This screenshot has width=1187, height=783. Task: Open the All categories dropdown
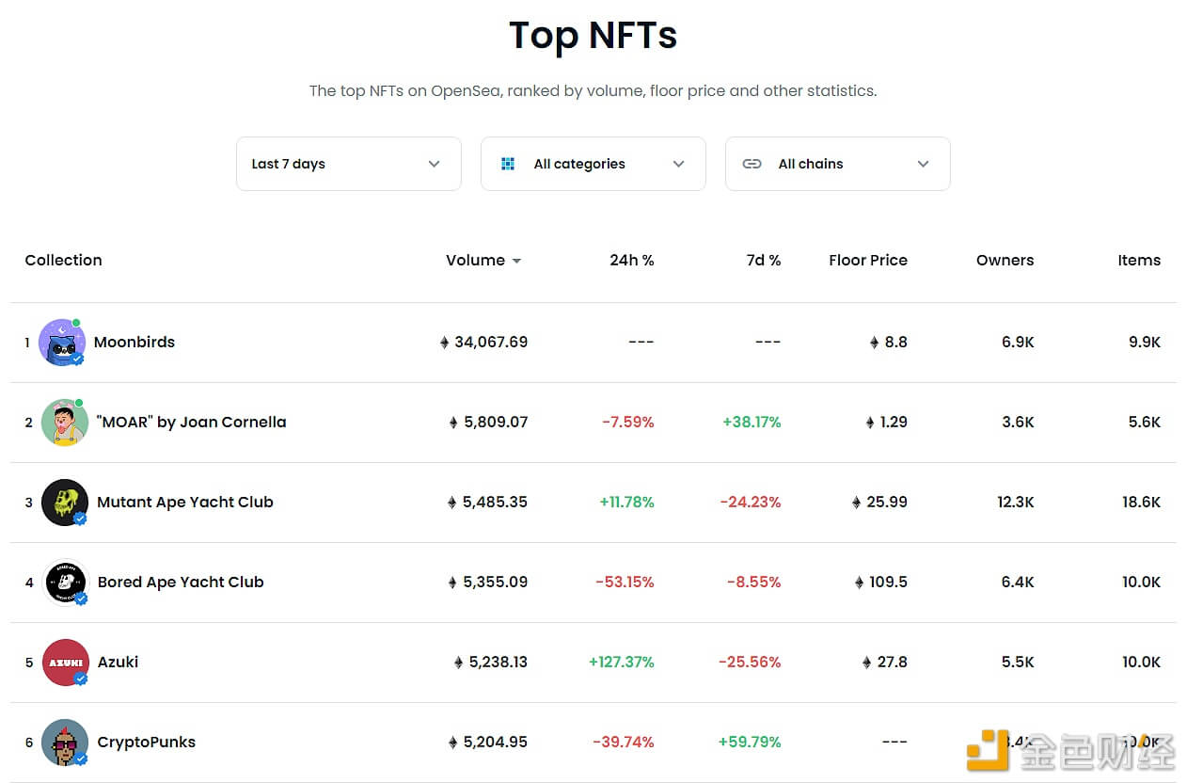pyautogui.click(x=593, y=164)
